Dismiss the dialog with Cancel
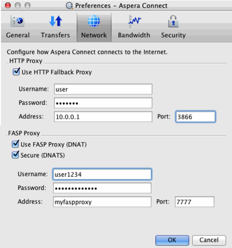This screenshot has height=248, width=232. coord(209,240)
